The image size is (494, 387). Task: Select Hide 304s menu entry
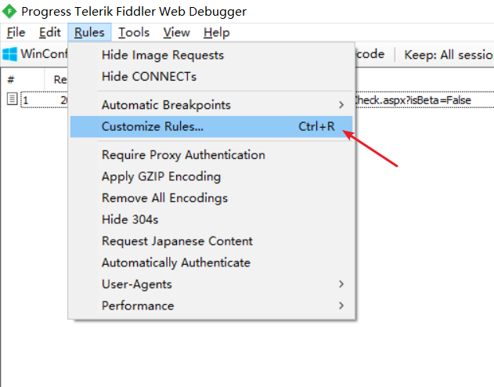(x=130, y=219)
